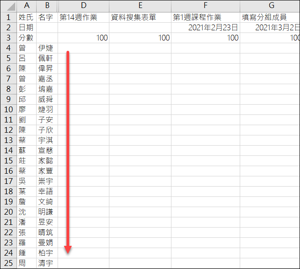
Task: Click surname cell 周
Action: (27, 263)
